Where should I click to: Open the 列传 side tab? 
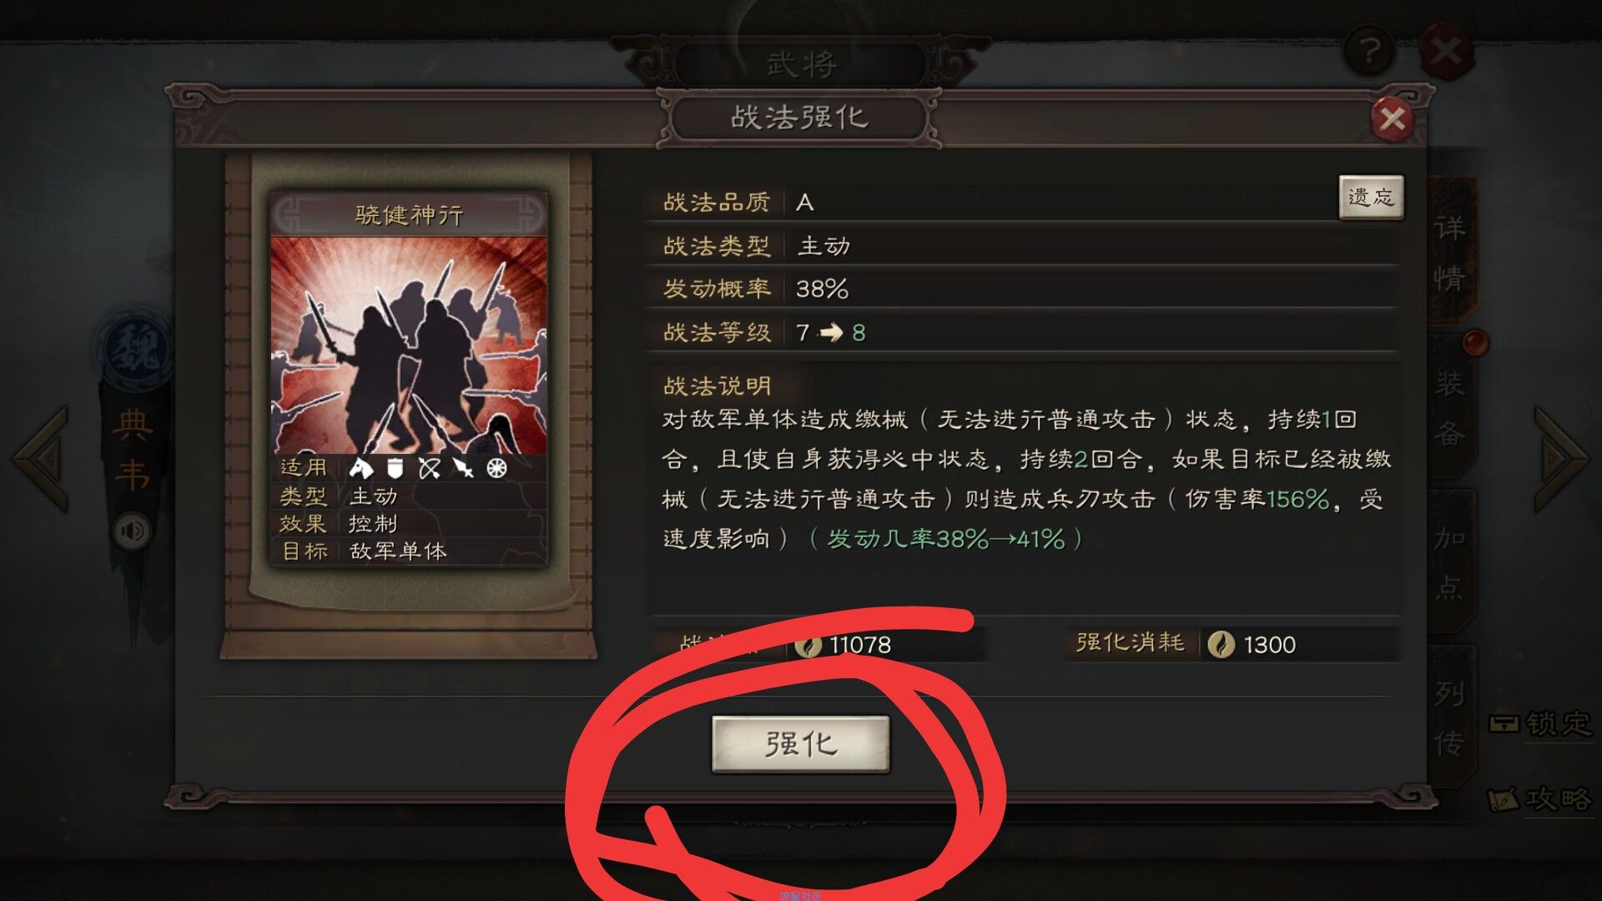(x=1450, y=717)
